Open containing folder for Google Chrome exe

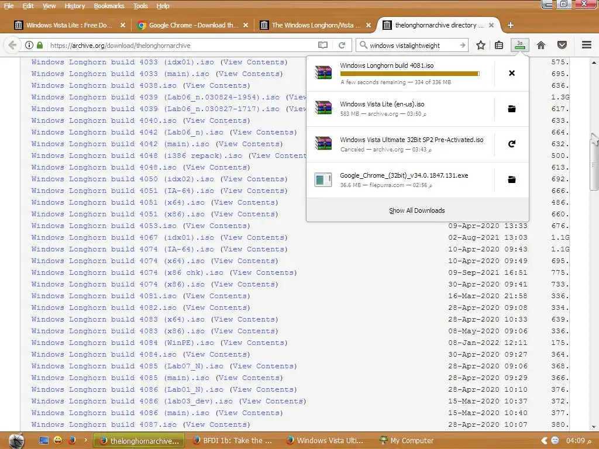[511, 179]
